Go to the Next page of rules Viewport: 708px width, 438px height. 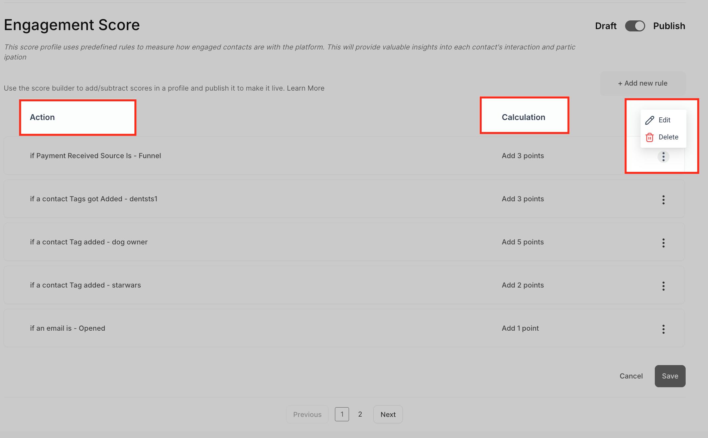click(388, 415)
